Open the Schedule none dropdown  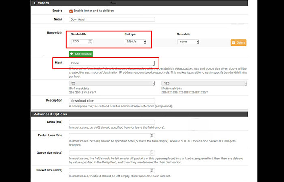tap(188, 42)
